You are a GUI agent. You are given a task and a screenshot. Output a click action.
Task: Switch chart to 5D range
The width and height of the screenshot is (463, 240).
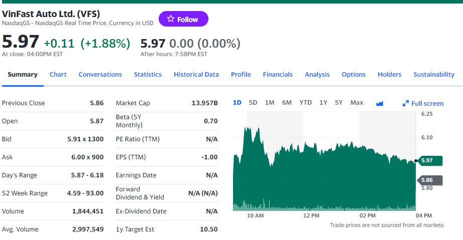[253, 103]
